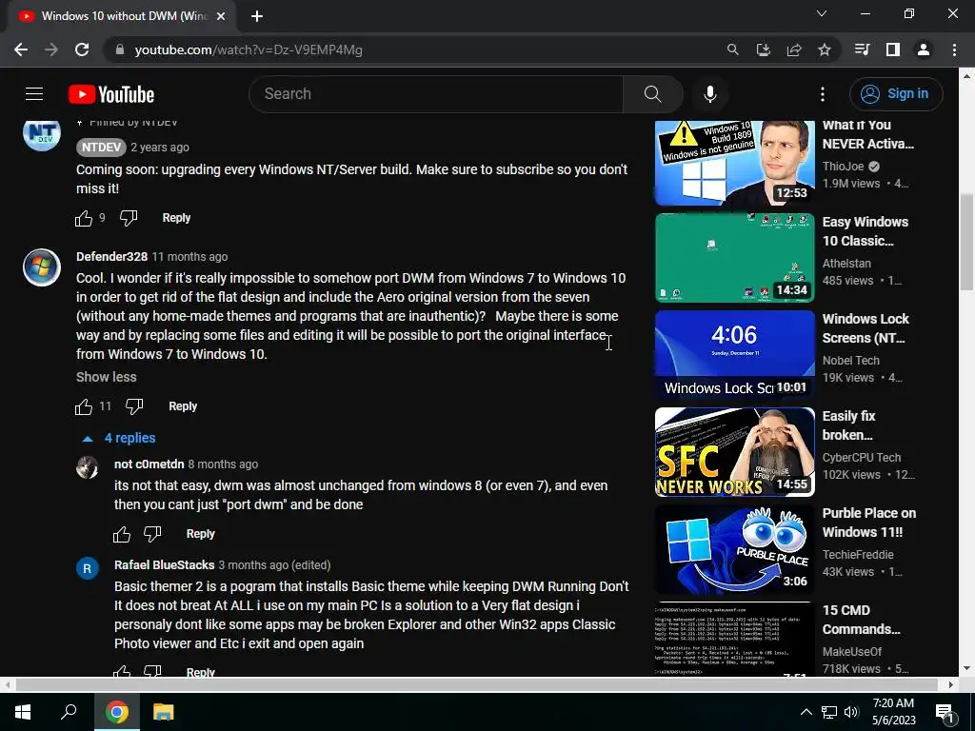This screenshot has width=975, height=731.
Task: Open Defender328's avatar
Action: coord(42,267)
